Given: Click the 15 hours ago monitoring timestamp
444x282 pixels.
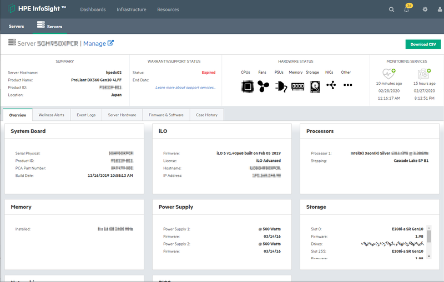Looking at the screenshot, I should pyautogui.click(x=424, y=83).
